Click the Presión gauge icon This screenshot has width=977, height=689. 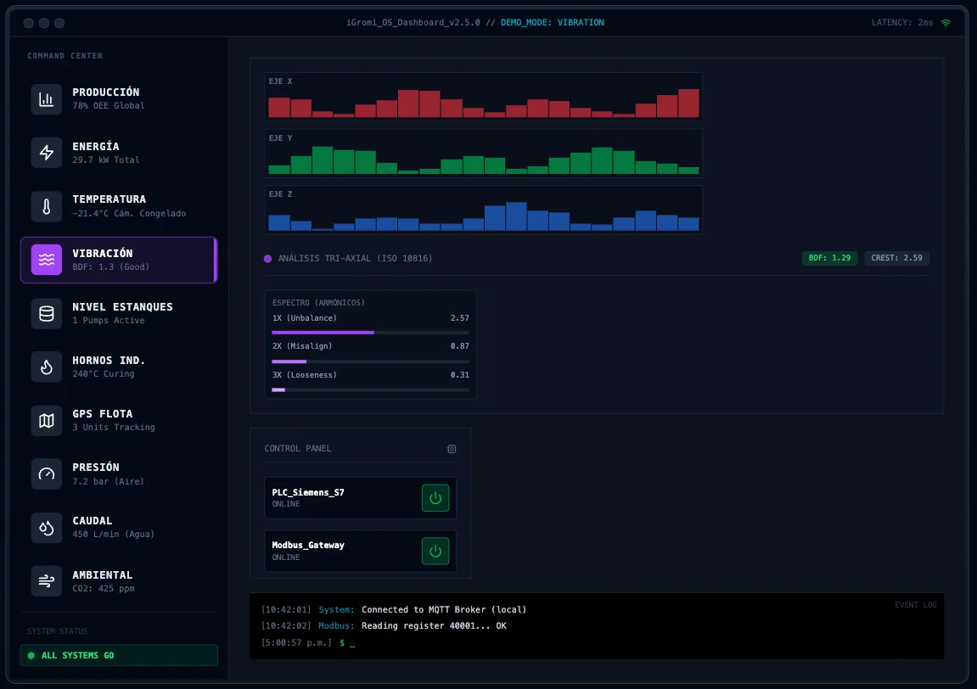coord(47,474)
